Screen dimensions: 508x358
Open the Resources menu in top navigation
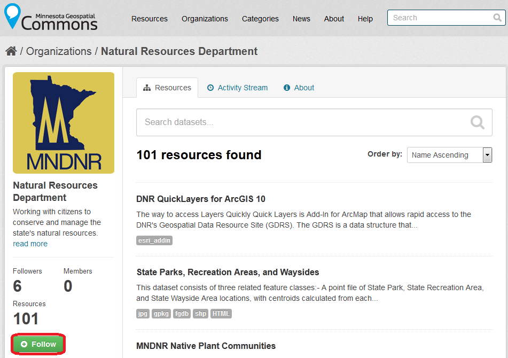tap(150, 19)
